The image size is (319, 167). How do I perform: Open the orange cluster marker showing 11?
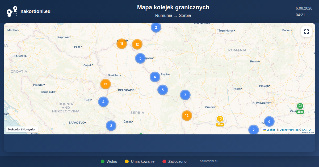tap(122, 44)
